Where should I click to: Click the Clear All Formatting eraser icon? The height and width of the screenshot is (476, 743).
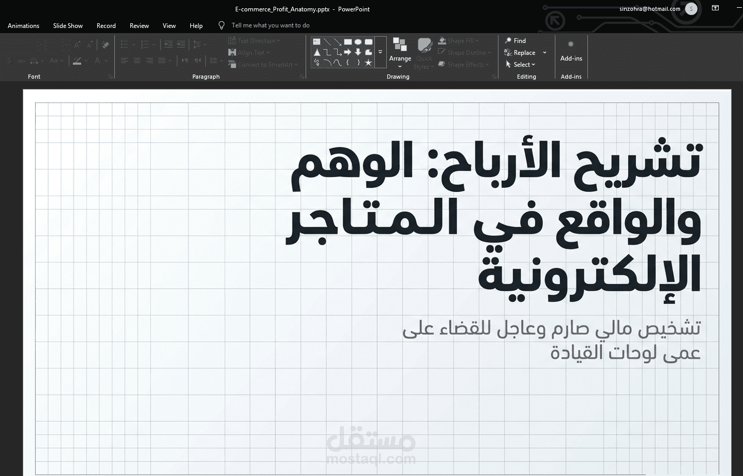click(x=105, y=45)
